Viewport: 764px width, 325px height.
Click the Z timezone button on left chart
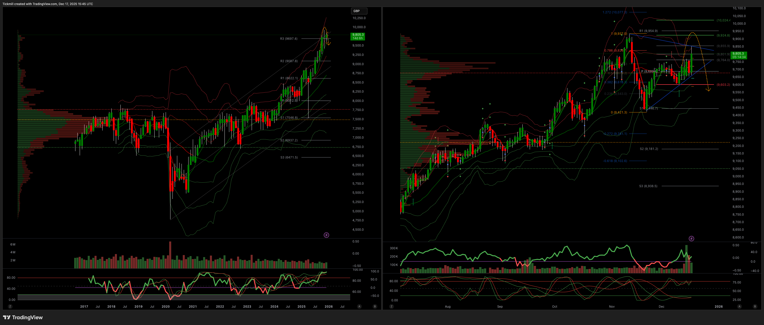10,306
